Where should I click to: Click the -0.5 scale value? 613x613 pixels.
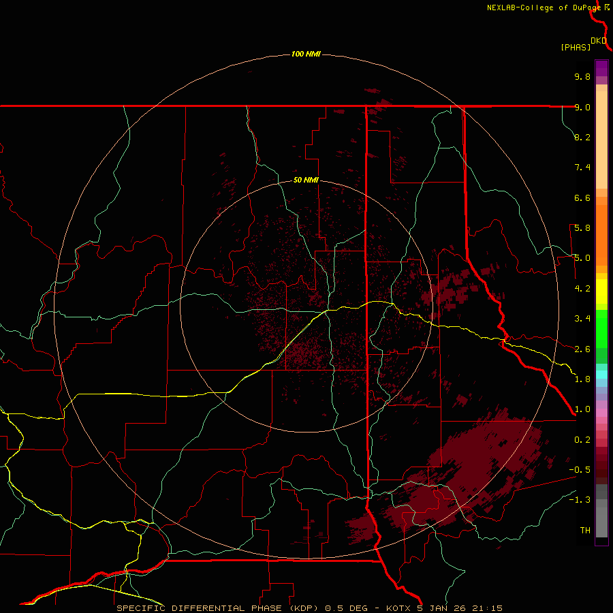(580, 470)
